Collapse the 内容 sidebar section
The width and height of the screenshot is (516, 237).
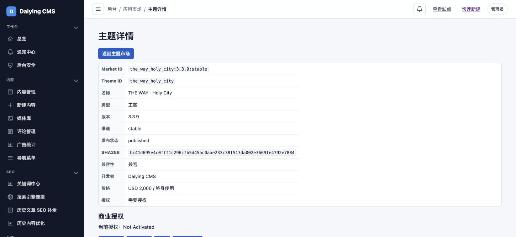pyautogui.click(x=76, y=81)
